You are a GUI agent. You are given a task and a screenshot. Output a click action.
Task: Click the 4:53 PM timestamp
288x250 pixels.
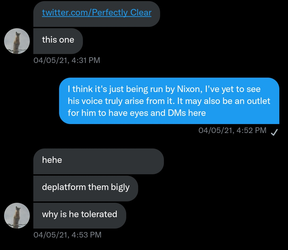click(x=67, y=235)
